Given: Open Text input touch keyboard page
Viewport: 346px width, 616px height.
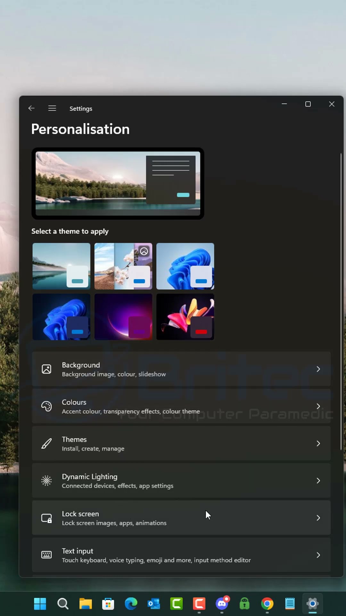Looking at the screenshot, I should point(181,555).
